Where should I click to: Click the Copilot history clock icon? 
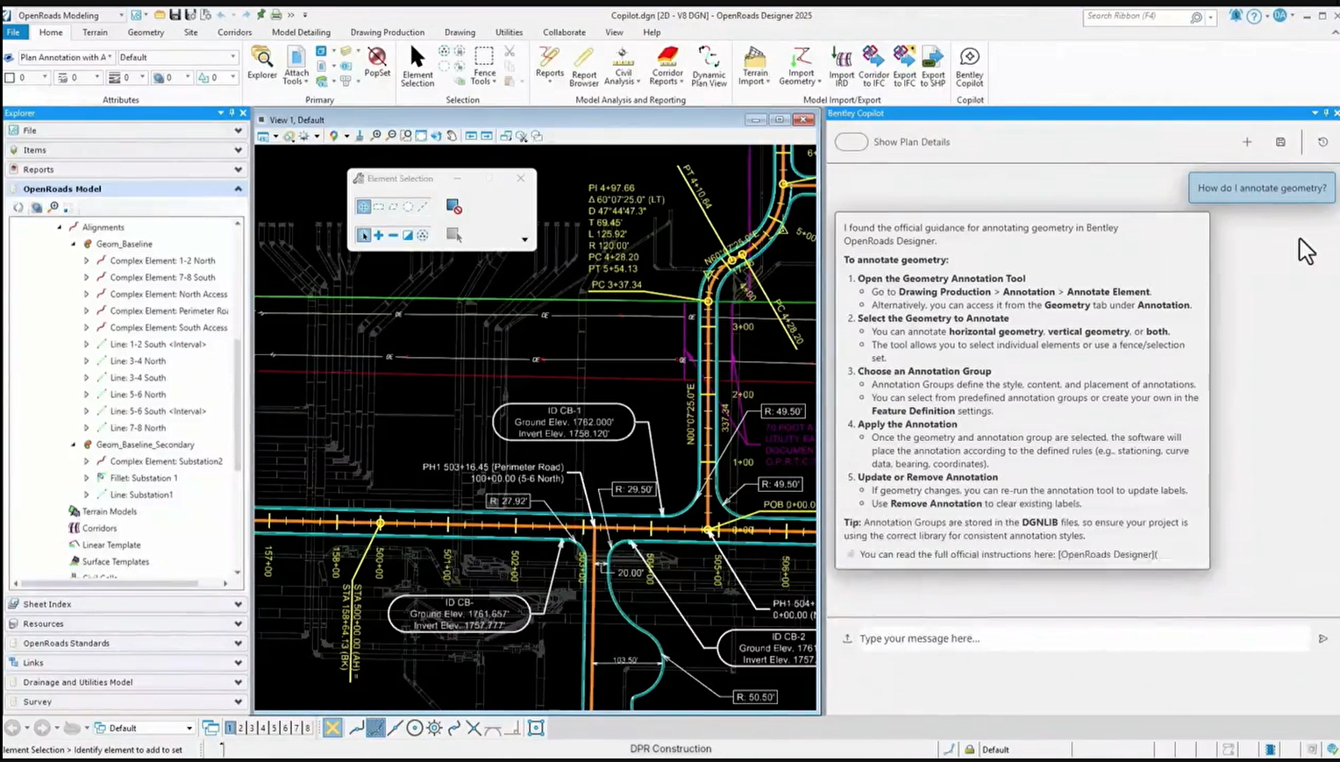tap(1322, 141)
